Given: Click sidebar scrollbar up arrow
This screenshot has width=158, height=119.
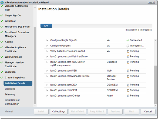Looking at the screenshot, I should click(x=35, y=7).
